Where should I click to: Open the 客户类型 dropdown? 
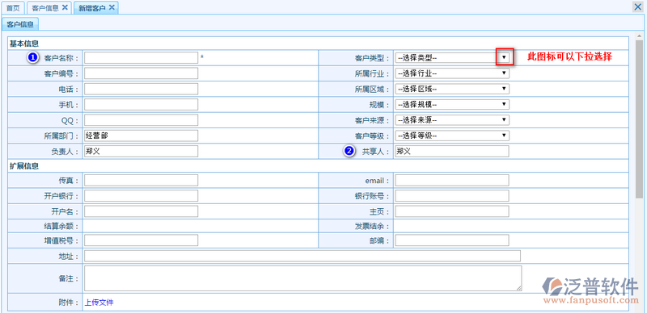tap(452, 57)
